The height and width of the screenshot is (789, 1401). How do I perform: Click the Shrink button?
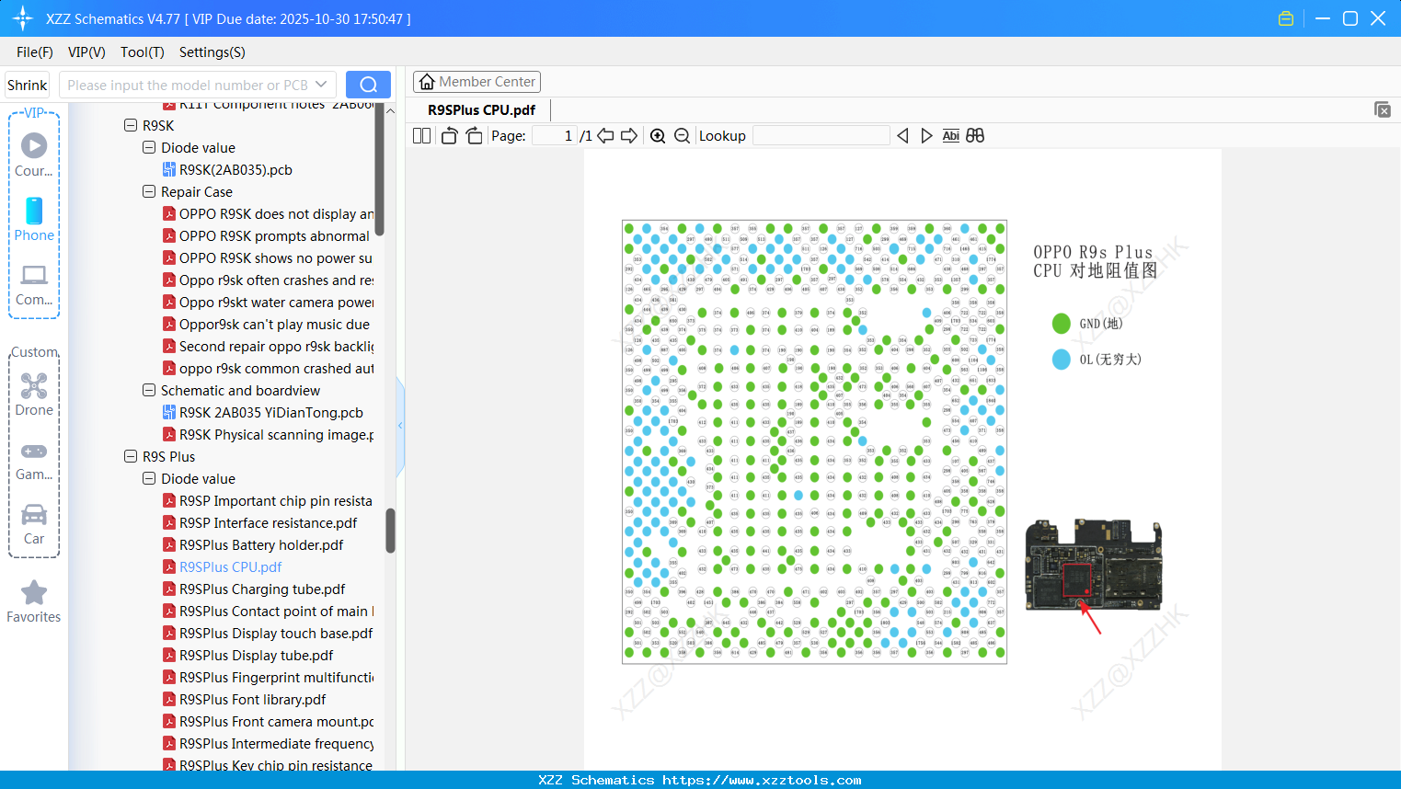tap(28, 85)
